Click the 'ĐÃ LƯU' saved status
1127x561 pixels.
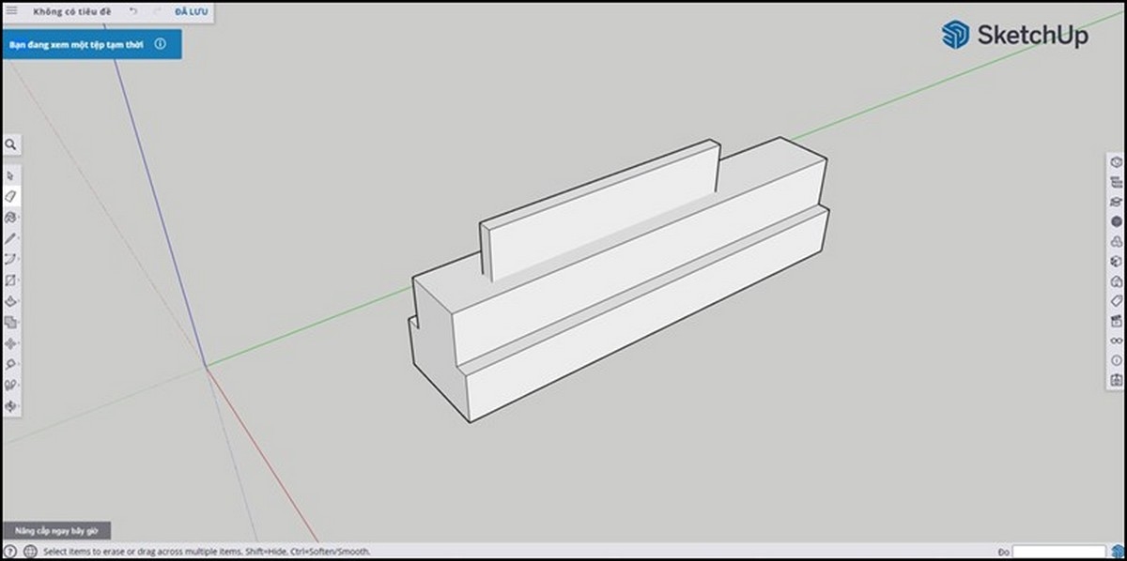pyautogui.click(x=191, y=12)
